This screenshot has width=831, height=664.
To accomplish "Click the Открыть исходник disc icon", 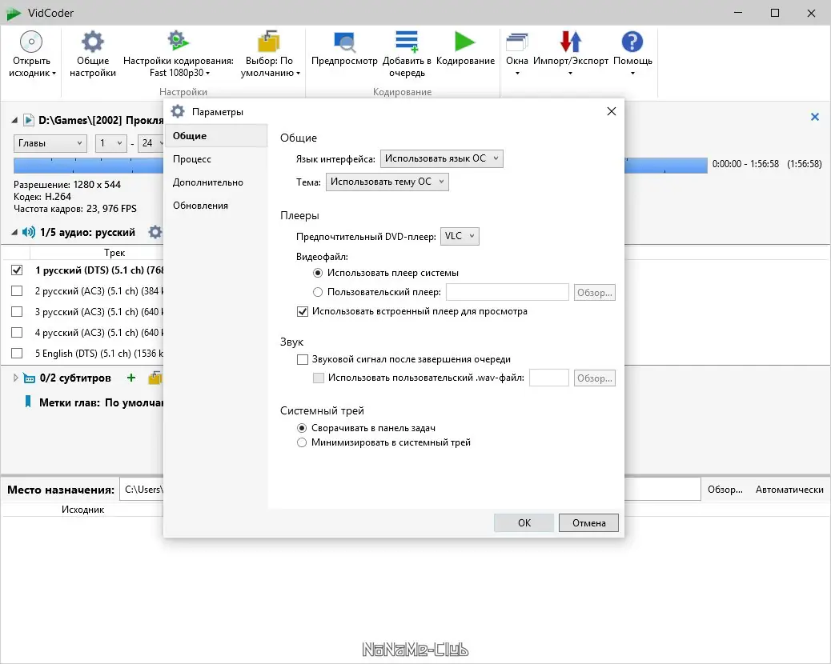I will [31, 42].
